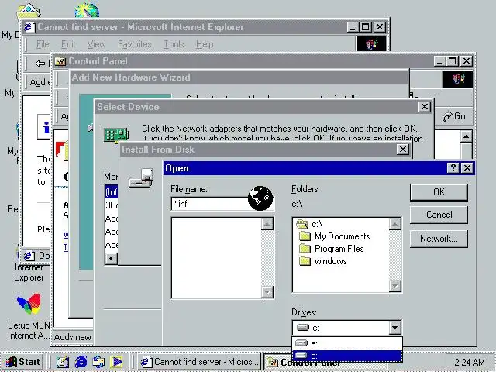Image resolution: width=496 pixels, height=372 pixels.
Task: Click the network adapter card icon
Action: (x=116, y=135)
